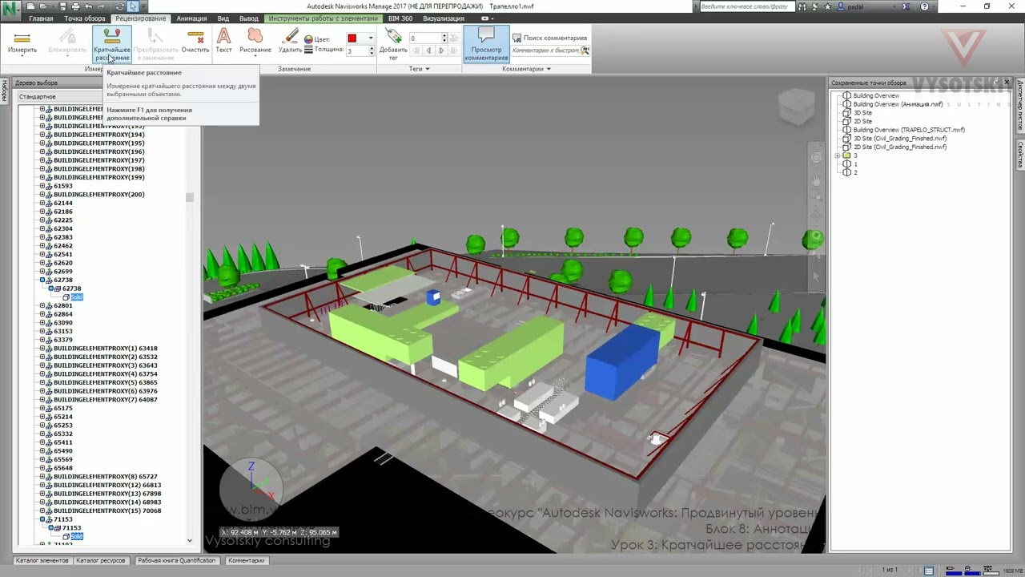This screenshot has height=577, width=1025.
Task: Click the Толщина thickness stepper
Action: click(371, 50)
